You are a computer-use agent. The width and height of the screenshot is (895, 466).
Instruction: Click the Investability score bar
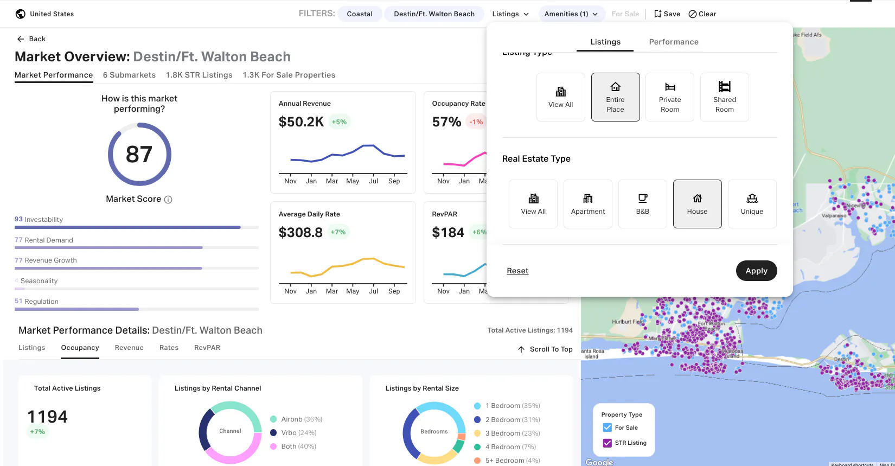pyautogui.click(x=137, y=227)
